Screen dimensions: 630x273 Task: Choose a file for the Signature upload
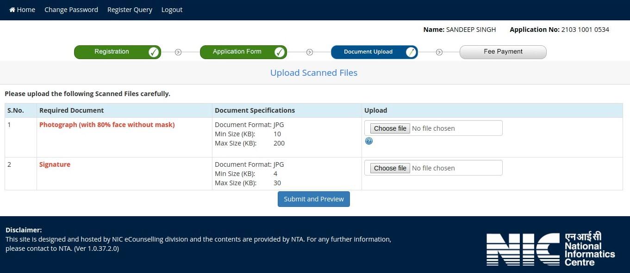click(390, 168)
